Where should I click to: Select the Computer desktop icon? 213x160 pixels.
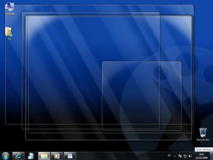(9, 8)
